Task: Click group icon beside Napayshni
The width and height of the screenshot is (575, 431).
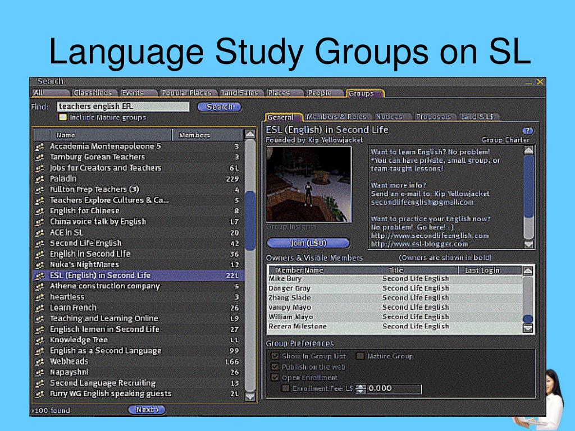Action: pos(40,373)
